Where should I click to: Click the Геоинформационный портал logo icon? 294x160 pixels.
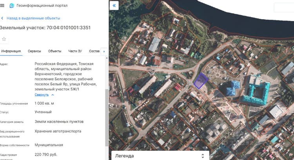click(12, 6)
